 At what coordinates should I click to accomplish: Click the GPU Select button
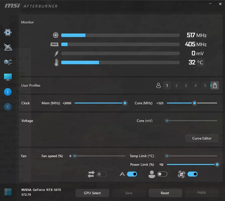(92, 193)
